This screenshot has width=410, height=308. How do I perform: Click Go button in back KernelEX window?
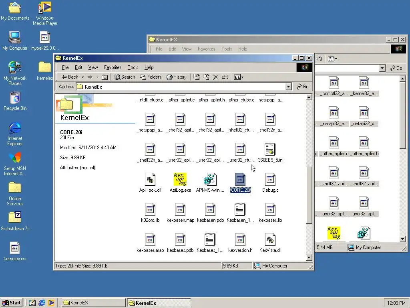pyautogui.click(x=396, y=68)
